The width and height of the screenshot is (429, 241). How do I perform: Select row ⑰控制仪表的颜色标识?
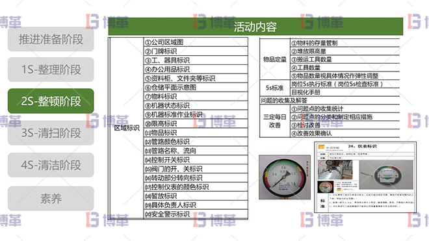196,186
